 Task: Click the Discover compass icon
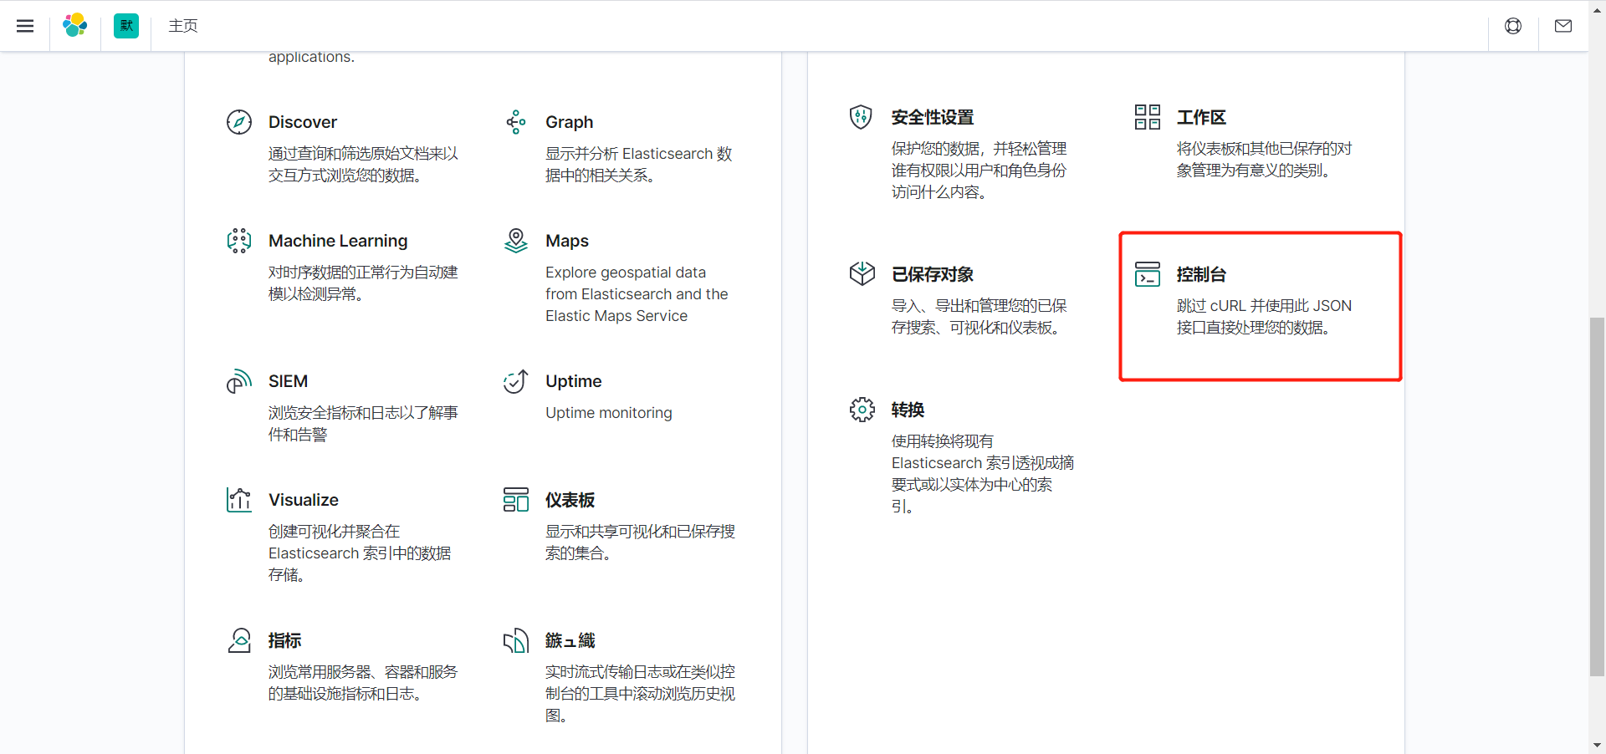tap(239, 122)
